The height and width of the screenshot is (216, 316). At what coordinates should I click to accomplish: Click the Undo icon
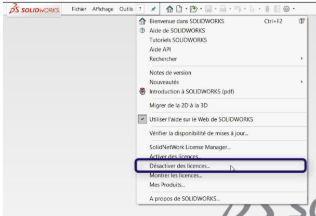[238, 9]
